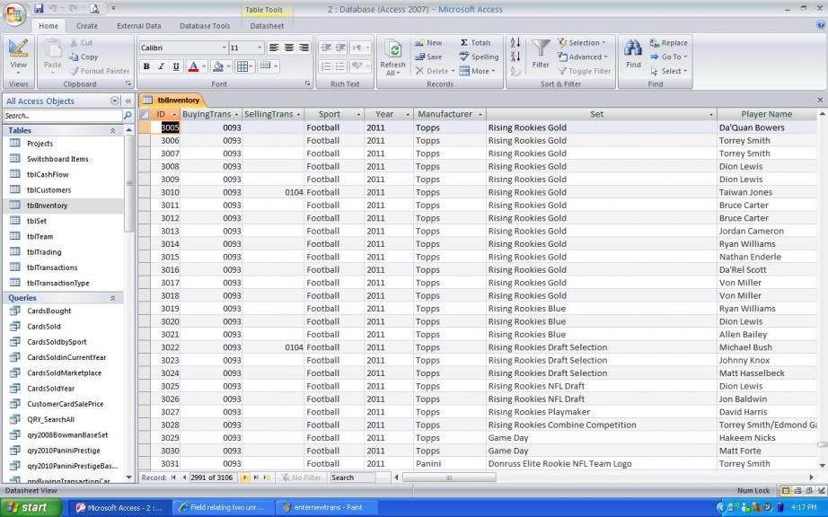
Task: Open the Database Tools ribbon tab
Action: tap(205, 26)
